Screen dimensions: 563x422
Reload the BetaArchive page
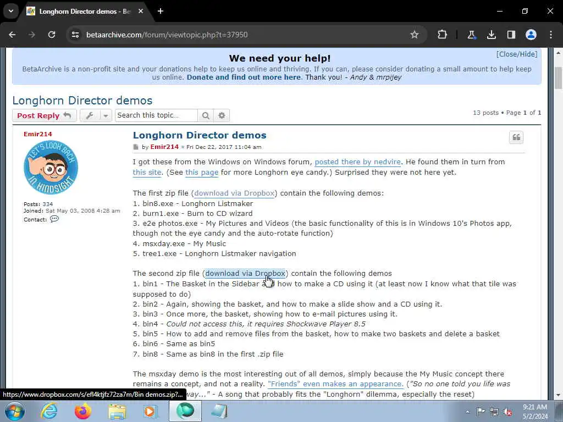coord(52,35)
